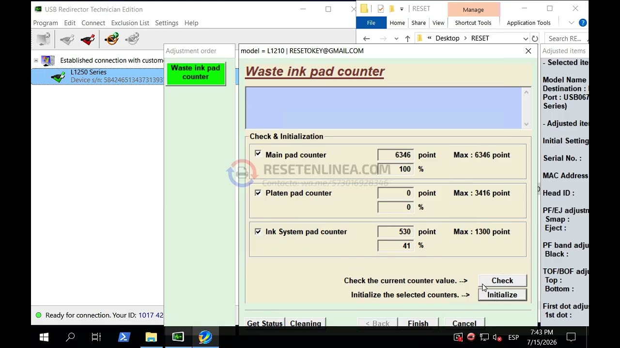620x348 pixels.
Task: Click the Initialize button
Action: [502, 295]
